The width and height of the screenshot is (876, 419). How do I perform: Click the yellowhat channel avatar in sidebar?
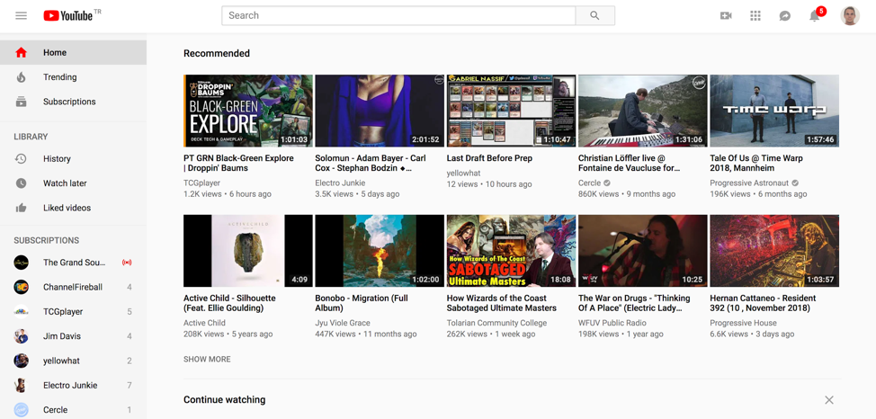(22, 361)
